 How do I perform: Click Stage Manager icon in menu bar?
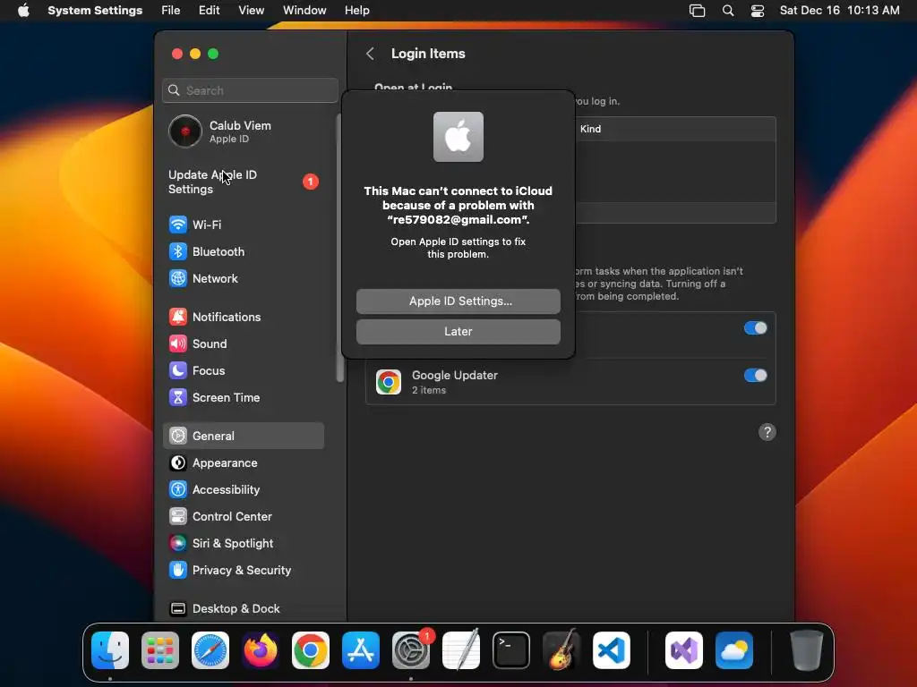click(x=697, y=11)
